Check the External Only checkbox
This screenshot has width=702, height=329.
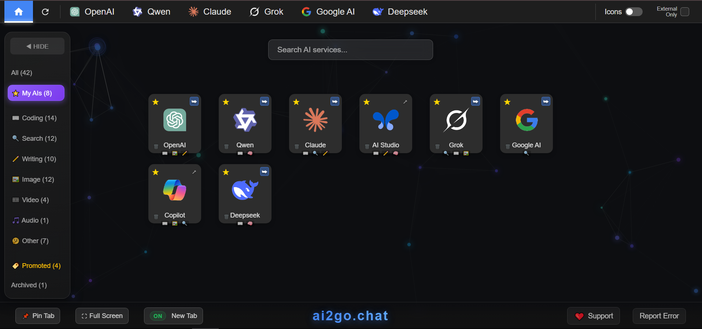(x=684, y=12)
